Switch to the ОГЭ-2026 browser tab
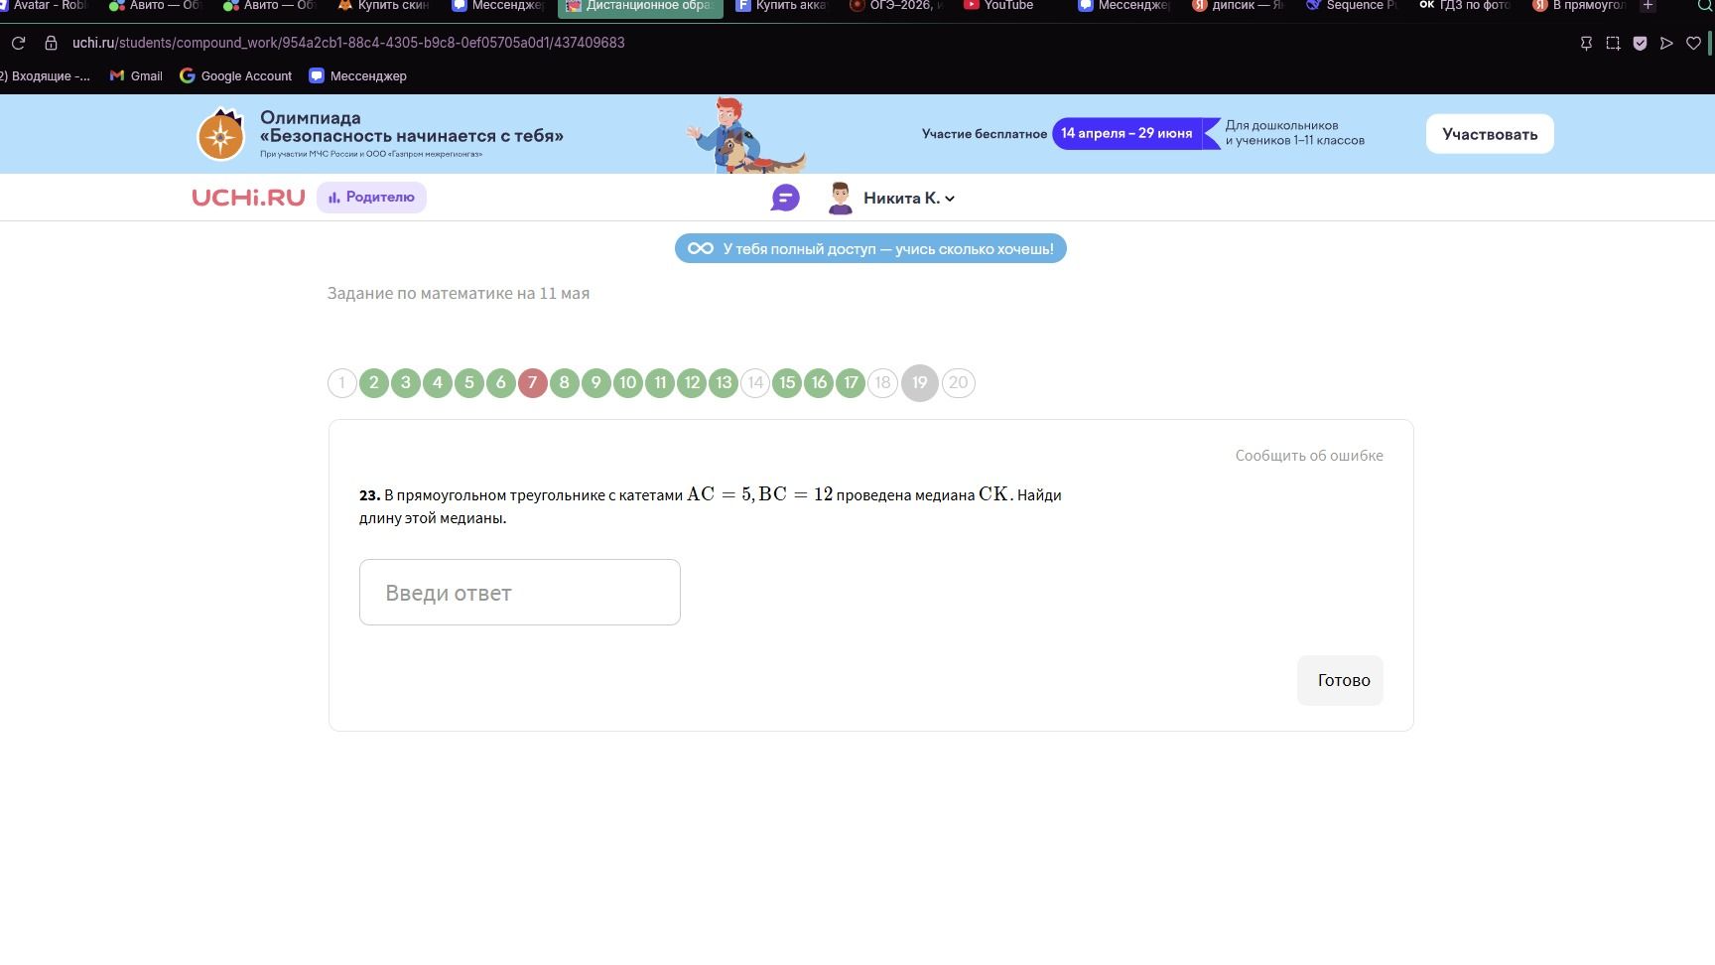 click(896, 5)
